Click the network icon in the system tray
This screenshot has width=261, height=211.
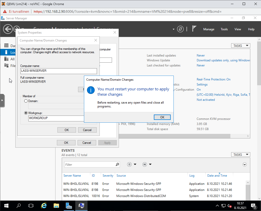(223, 206)
